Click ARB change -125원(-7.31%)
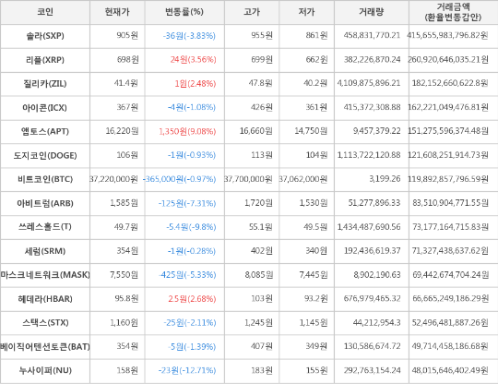 click(187, 203)
